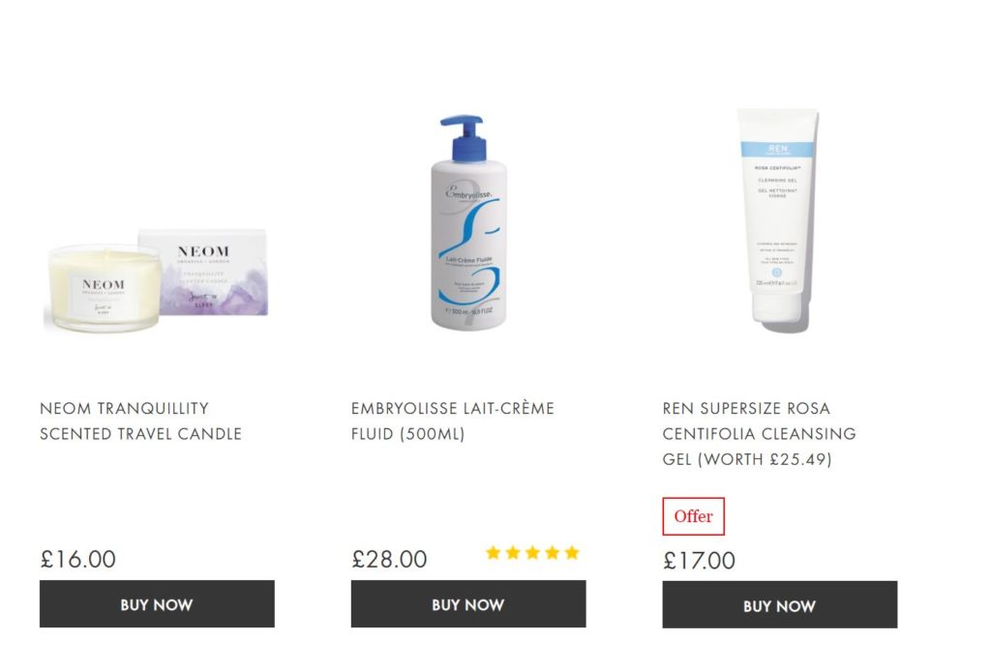Screen dimensions: 991x670
Task: Buy now the £17.00 REN cleansing gel
Action: pyautogui.click(x=779, y=605)
